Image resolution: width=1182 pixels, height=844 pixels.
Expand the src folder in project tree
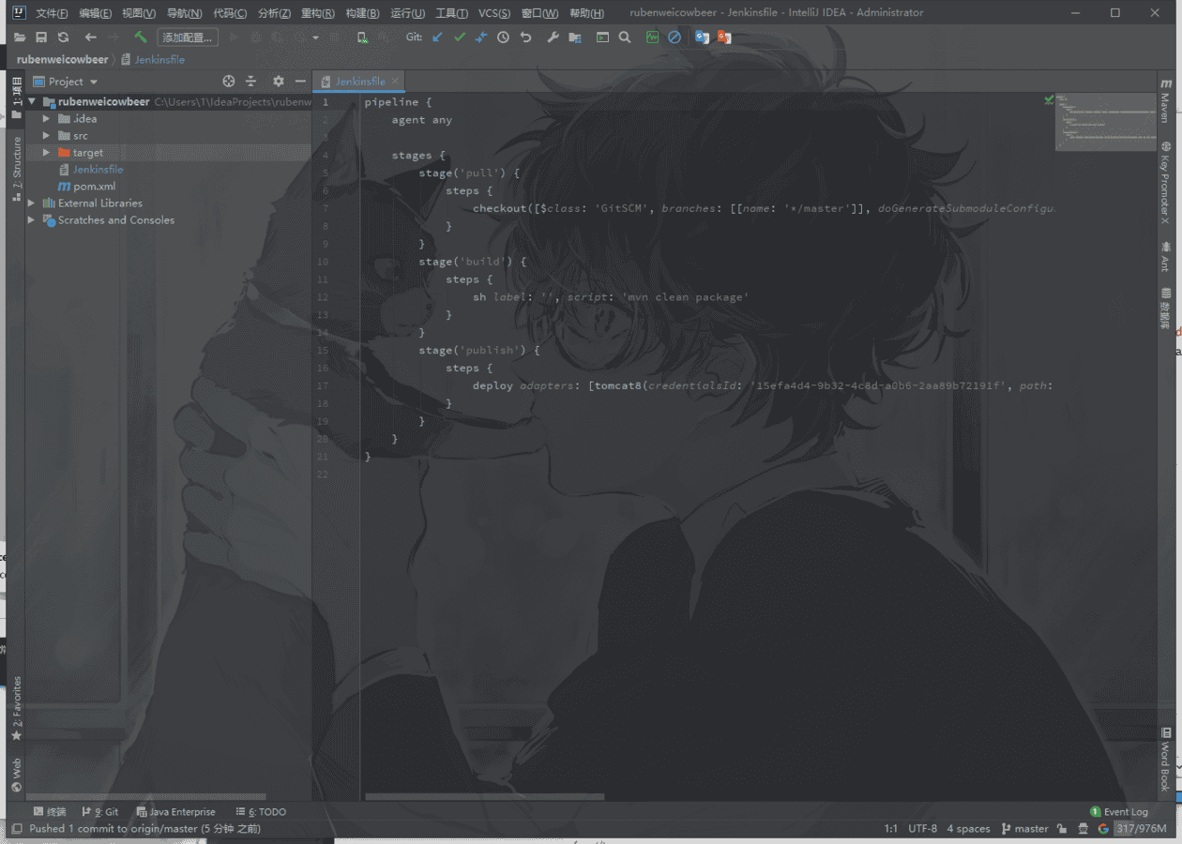pos(46,136)
